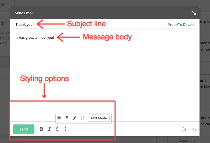
Task: Insert a numbered list
Action: (x=59, y=118)
